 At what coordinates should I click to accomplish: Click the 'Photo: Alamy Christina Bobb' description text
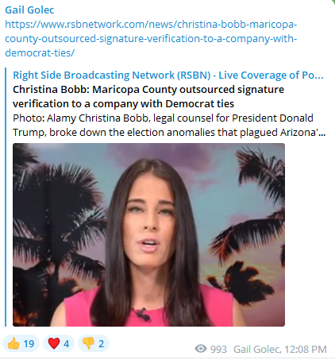pyautogui.click(x=81, y=118)
